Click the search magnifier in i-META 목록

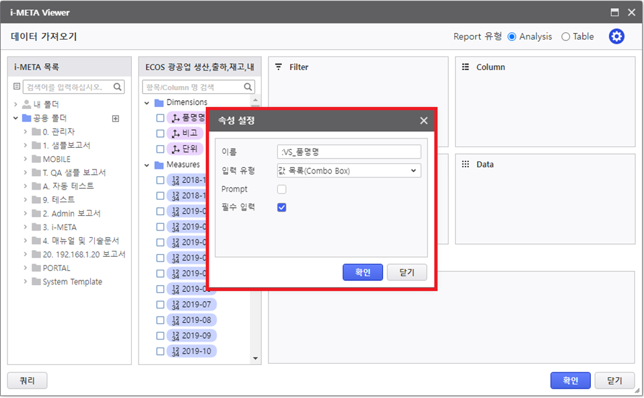pyautogui.click(x=118, y=87)
